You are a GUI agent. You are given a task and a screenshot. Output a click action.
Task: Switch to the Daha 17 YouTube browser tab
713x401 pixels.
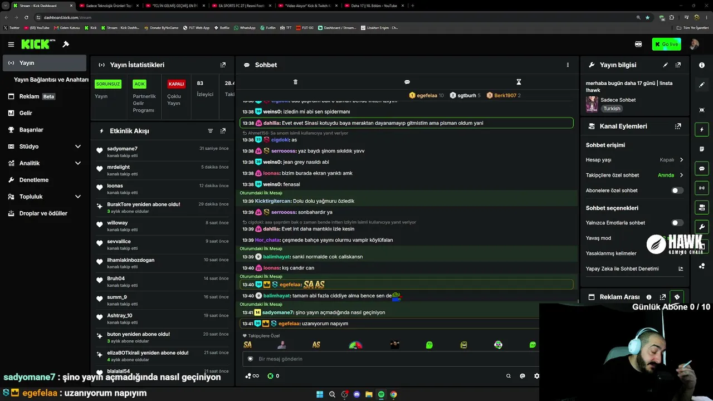373,6
